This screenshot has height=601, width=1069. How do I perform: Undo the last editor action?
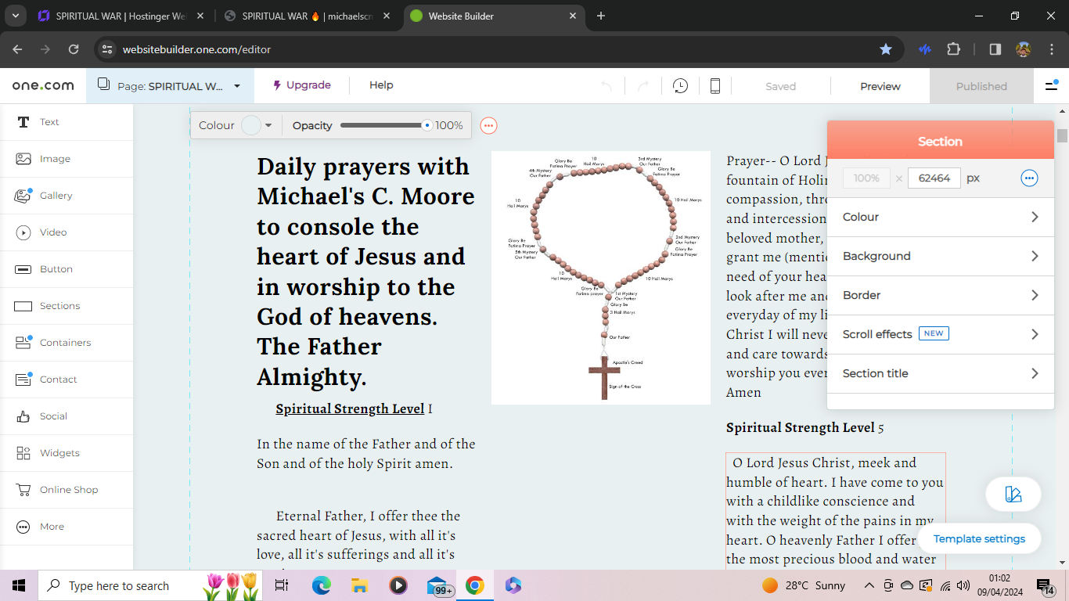[606, 86]
